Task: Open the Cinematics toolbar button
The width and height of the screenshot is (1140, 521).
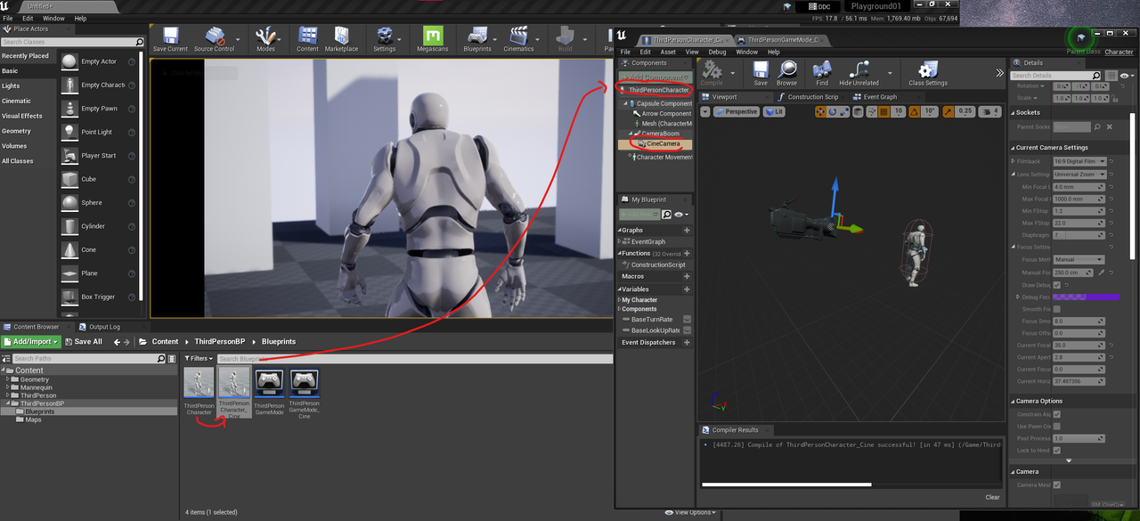Action: pyautogui.click(x=518, y=39)
